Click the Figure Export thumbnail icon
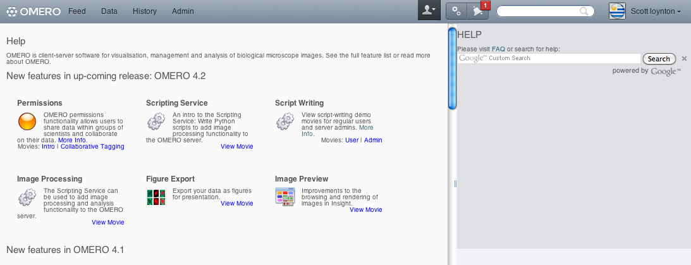The image size is (691, 265). tap(156, 197)
